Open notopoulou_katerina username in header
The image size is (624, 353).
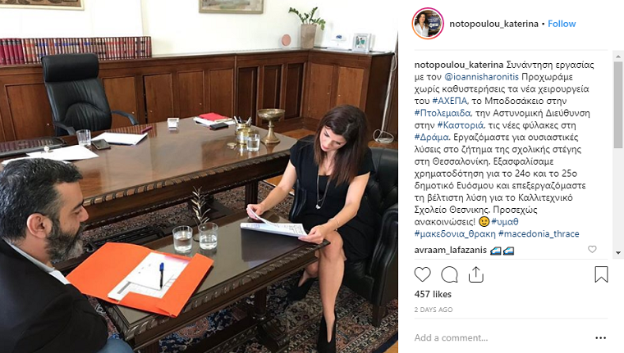tap(493, 24)
